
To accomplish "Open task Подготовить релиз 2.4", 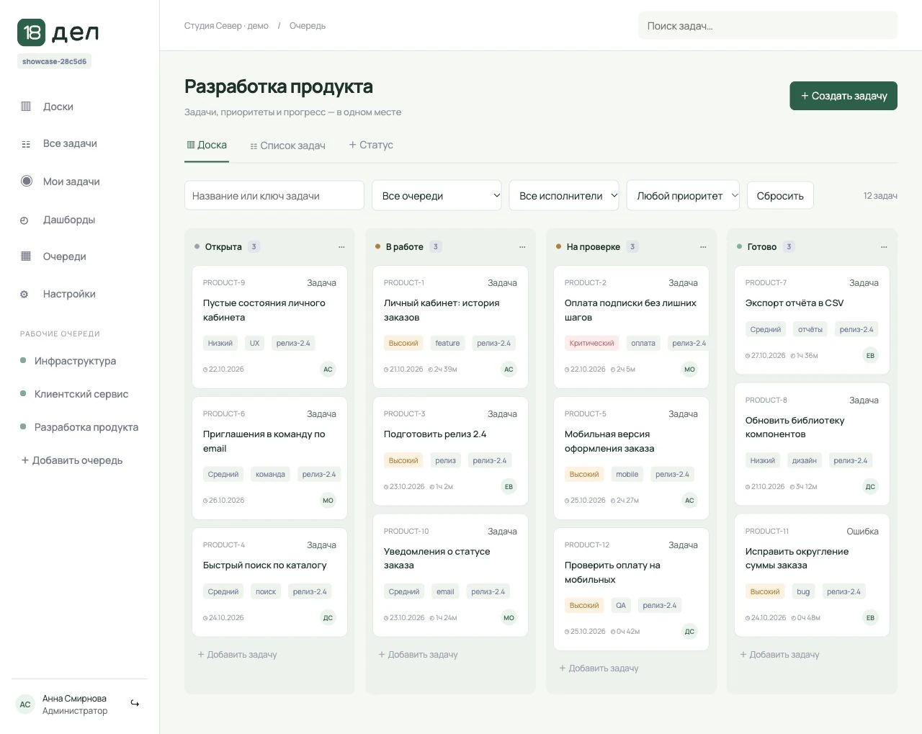I will coord(434,434).
